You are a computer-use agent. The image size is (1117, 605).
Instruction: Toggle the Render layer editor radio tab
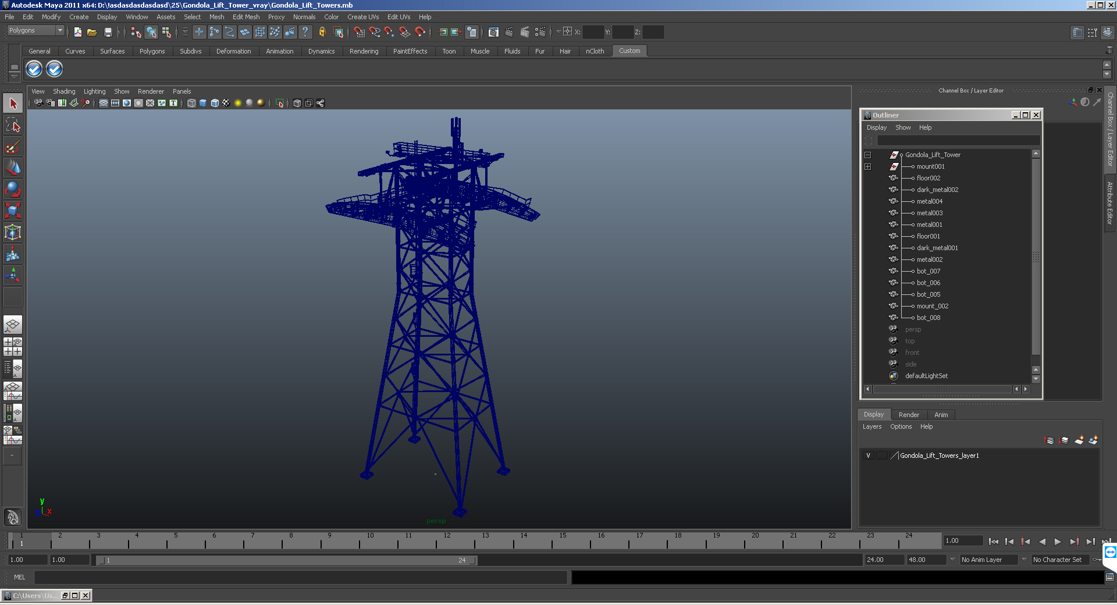coord(908,415)
